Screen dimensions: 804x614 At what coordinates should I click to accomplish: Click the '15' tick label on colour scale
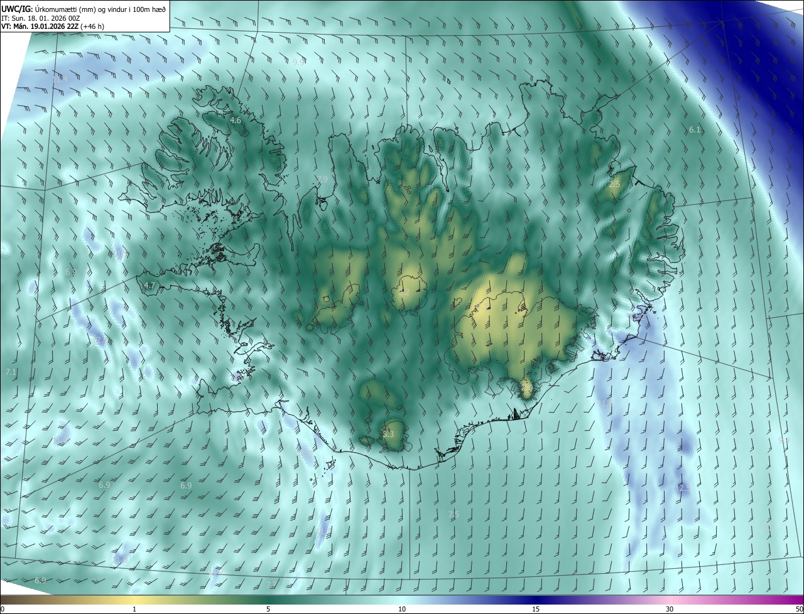click(x=536, y=609)
